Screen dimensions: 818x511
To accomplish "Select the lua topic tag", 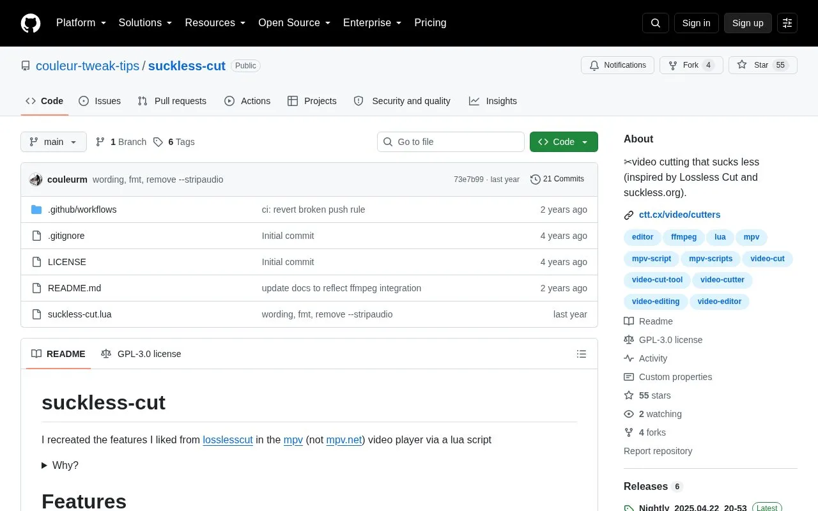I will (720, 237).
